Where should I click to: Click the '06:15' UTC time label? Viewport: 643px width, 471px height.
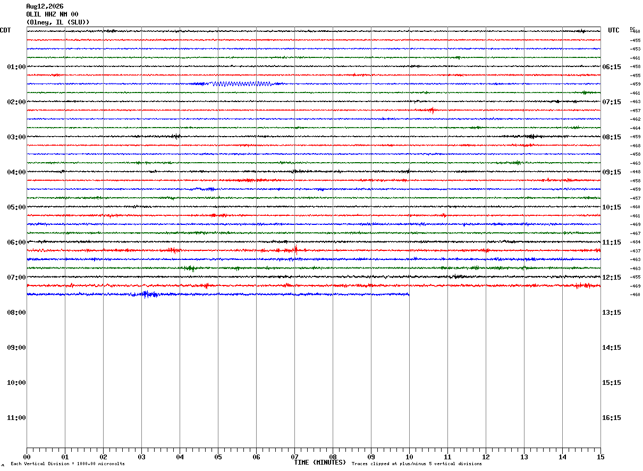point(612,67)
